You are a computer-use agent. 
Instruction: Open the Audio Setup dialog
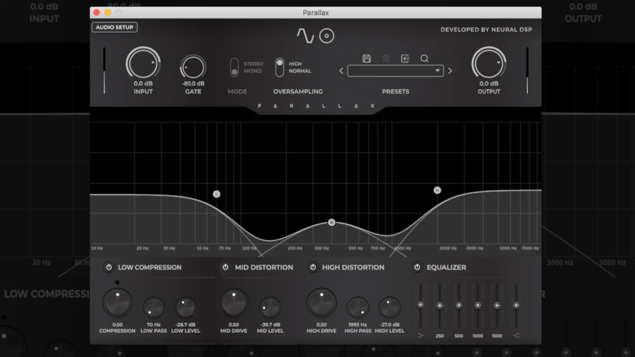[114, 27]
